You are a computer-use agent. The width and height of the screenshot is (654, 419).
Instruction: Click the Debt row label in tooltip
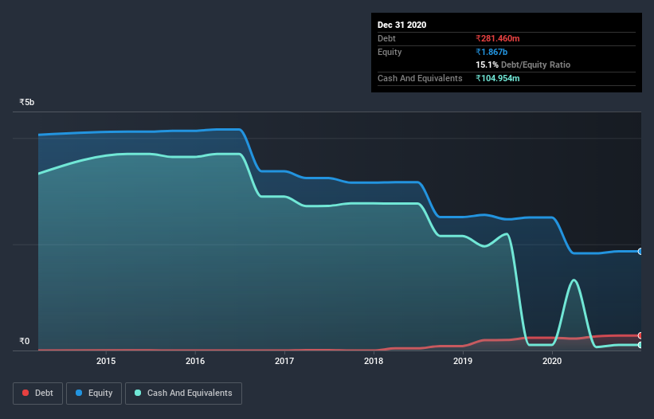[386, 38]
